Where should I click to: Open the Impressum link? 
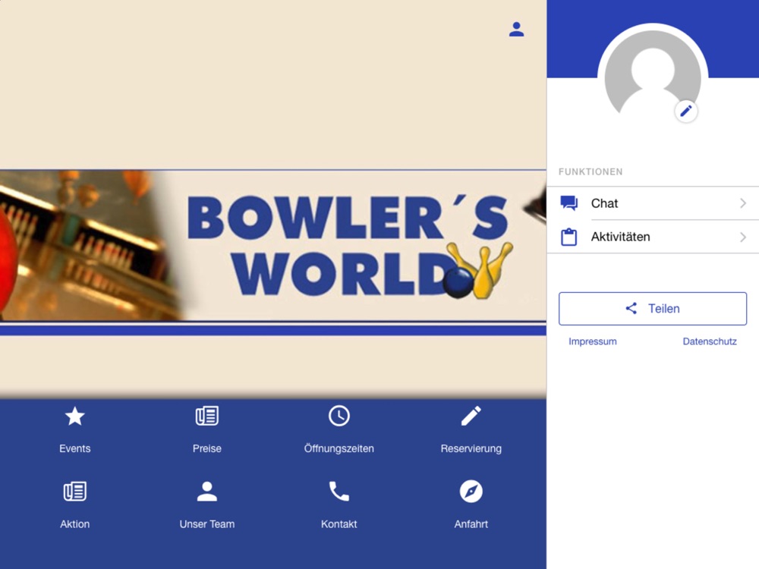593,341
